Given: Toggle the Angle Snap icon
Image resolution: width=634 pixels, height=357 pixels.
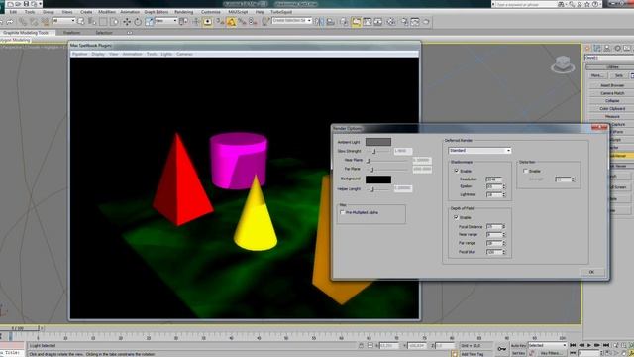Looking at the screenshot, I should click(231, 22).
